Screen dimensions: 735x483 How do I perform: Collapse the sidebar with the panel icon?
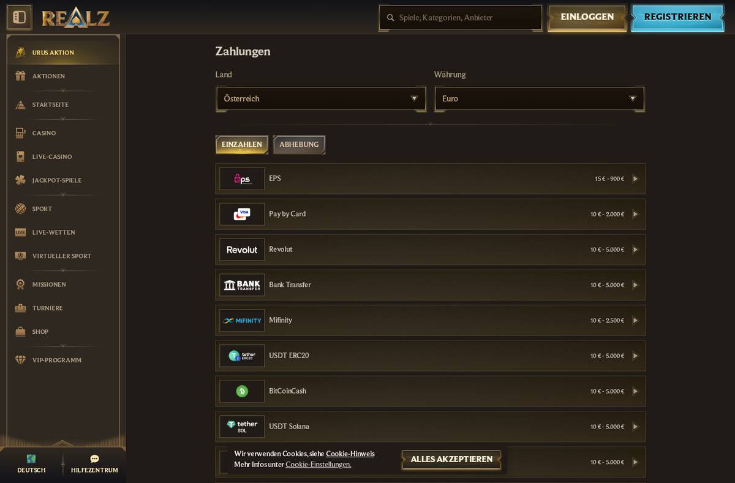19,17
